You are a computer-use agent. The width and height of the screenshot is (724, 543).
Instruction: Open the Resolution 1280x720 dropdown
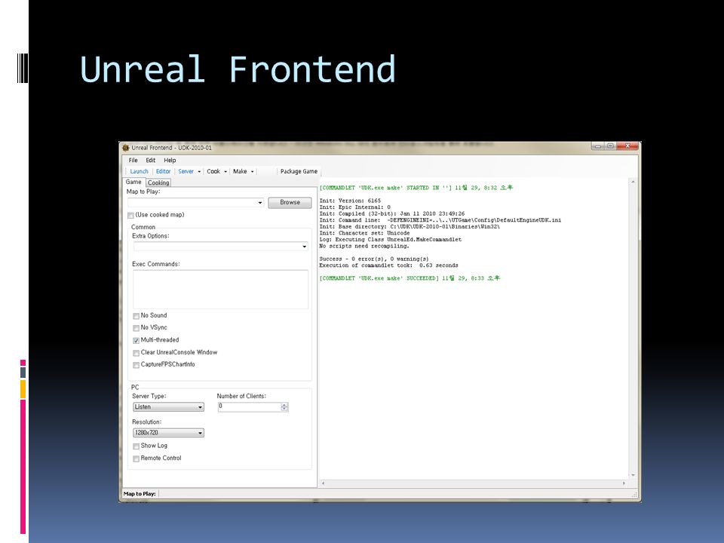click(168, 433)
